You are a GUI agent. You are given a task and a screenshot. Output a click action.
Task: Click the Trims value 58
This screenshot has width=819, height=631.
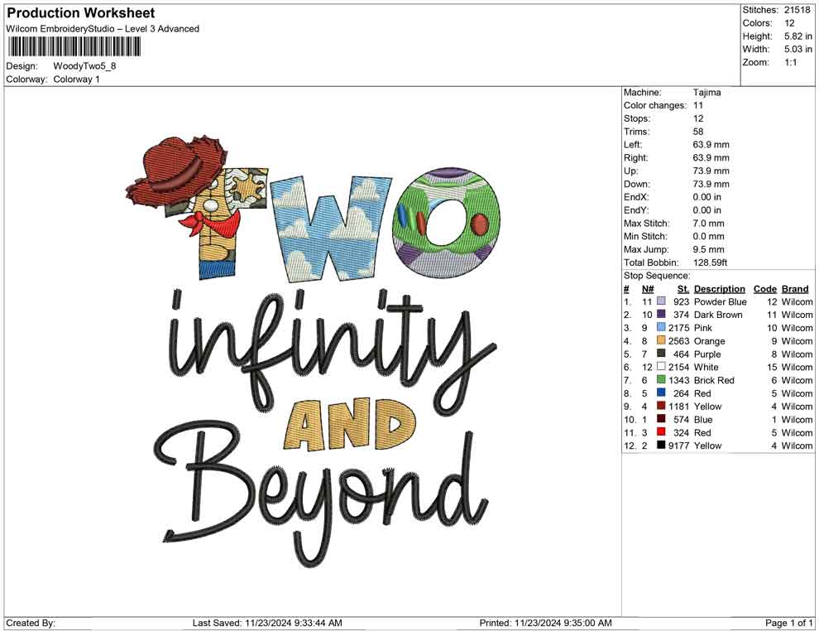[x=698, y=132]
